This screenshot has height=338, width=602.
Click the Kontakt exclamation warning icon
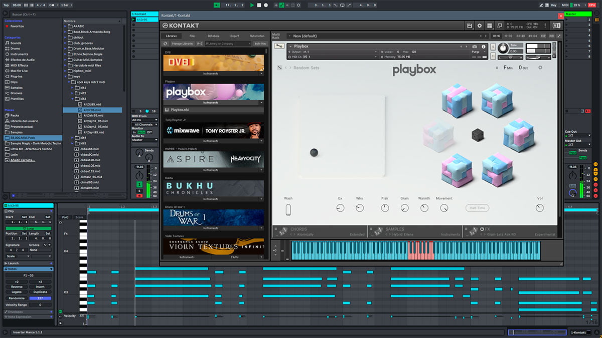click(545, 26)
